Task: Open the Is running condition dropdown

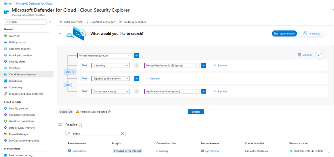Action: coord(110,65)
